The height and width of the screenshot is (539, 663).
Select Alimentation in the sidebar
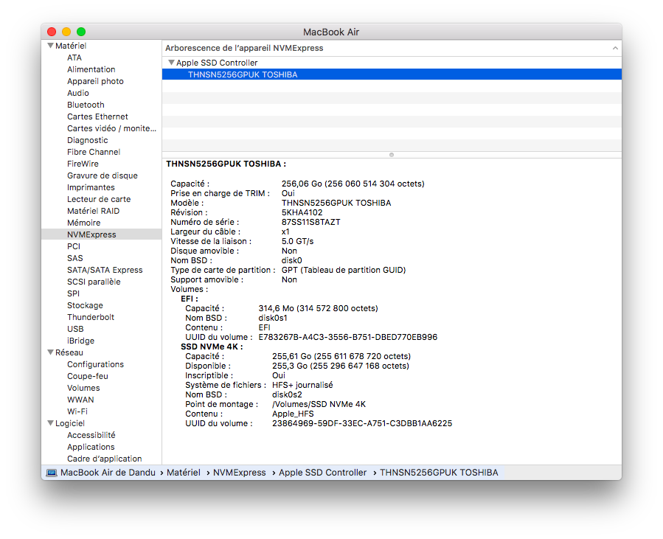tap(91, 69)
